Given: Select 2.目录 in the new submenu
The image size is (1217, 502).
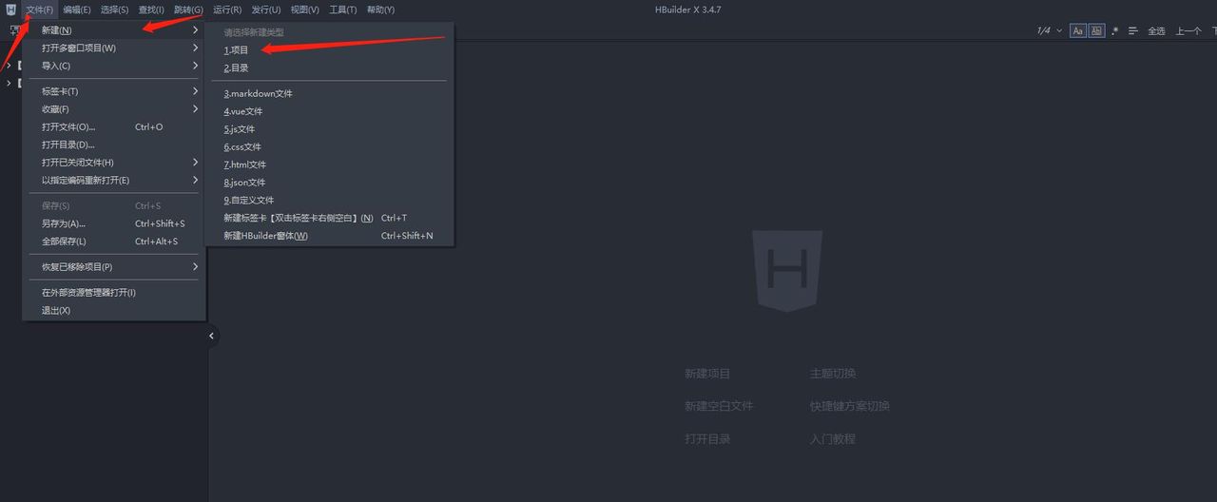Looking at the screenshot, I should click(x=329, y=68).
